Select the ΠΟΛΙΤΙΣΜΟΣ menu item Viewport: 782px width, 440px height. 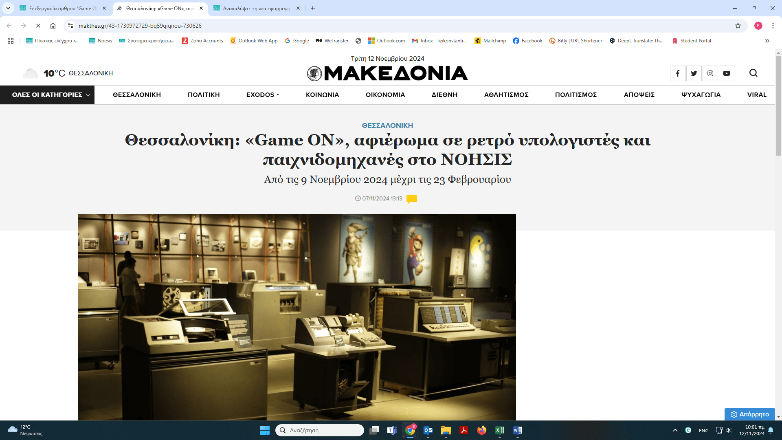576,95
